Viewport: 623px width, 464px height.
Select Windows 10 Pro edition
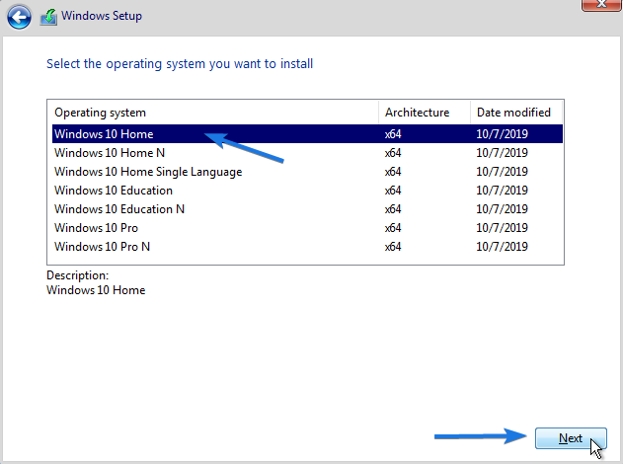[307, 228]
